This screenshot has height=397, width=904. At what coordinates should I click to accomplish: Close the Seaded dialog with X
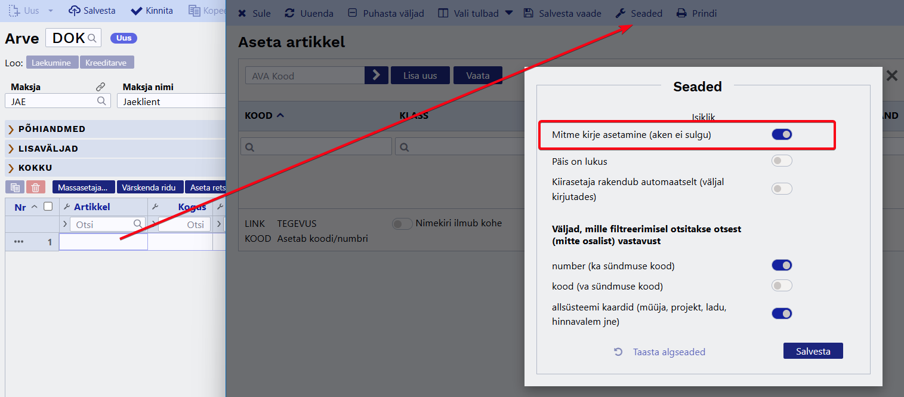(x=891, y=76)
